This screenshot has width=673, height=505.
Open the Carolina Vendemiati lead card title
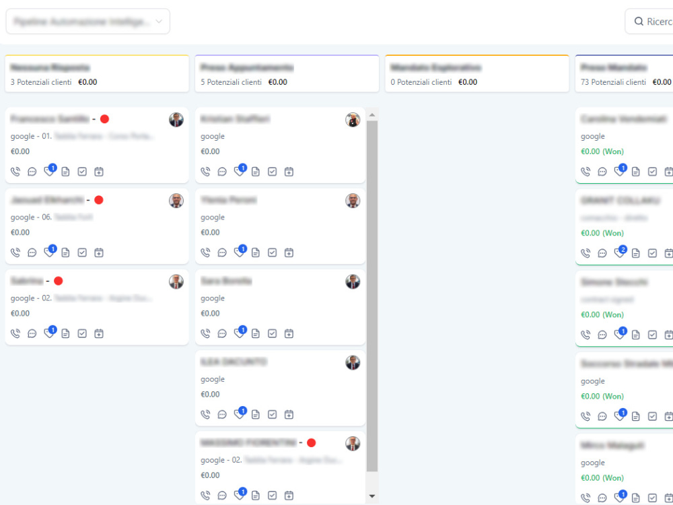(624, 119)
